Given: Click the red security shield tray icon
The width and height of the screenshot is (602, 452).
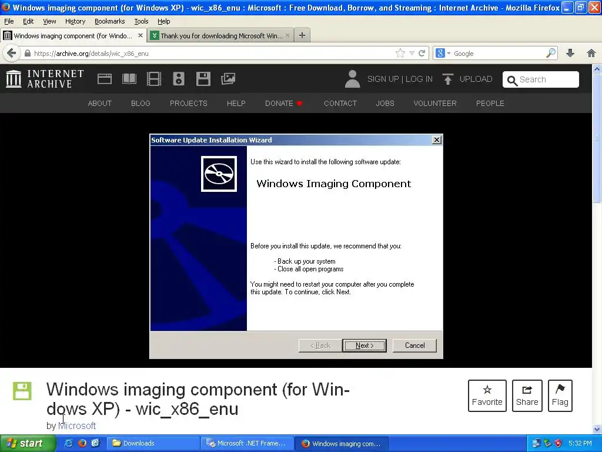Looking at the screenshot, I should pos(558,443).
